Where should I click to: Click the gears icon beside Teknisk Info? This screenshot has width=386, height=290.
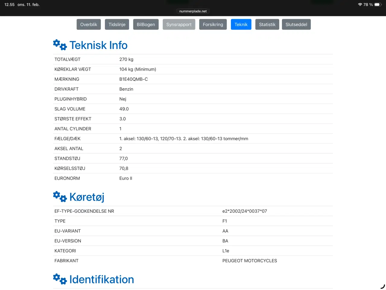(60, 45)
